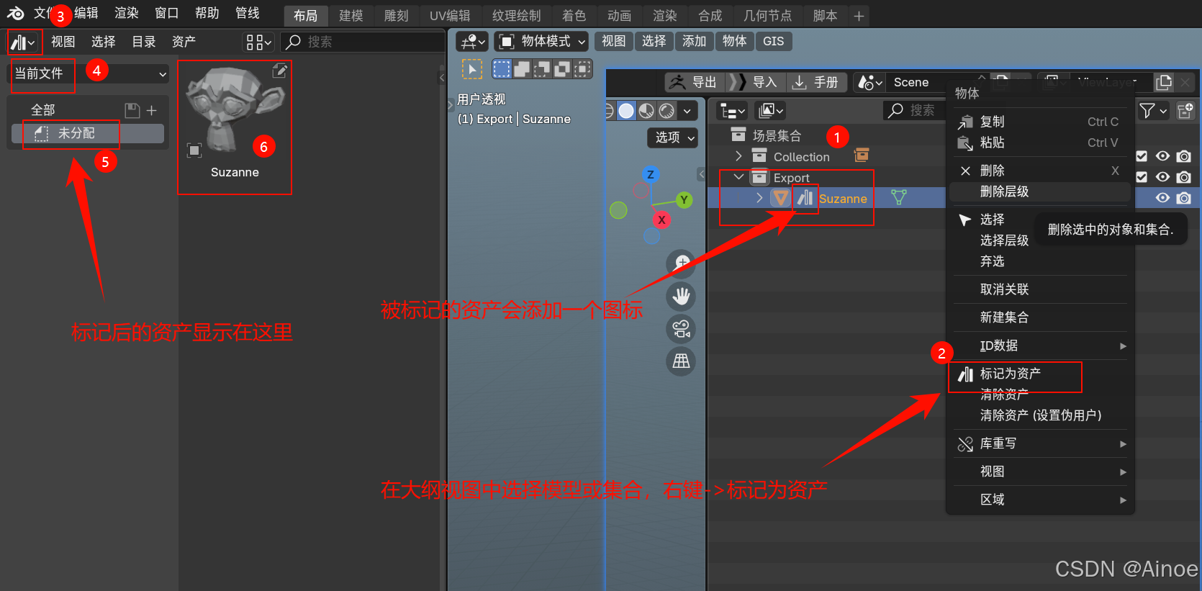Click the zoom viewport gizmo button
The image size is (1202, 591).
681,263
